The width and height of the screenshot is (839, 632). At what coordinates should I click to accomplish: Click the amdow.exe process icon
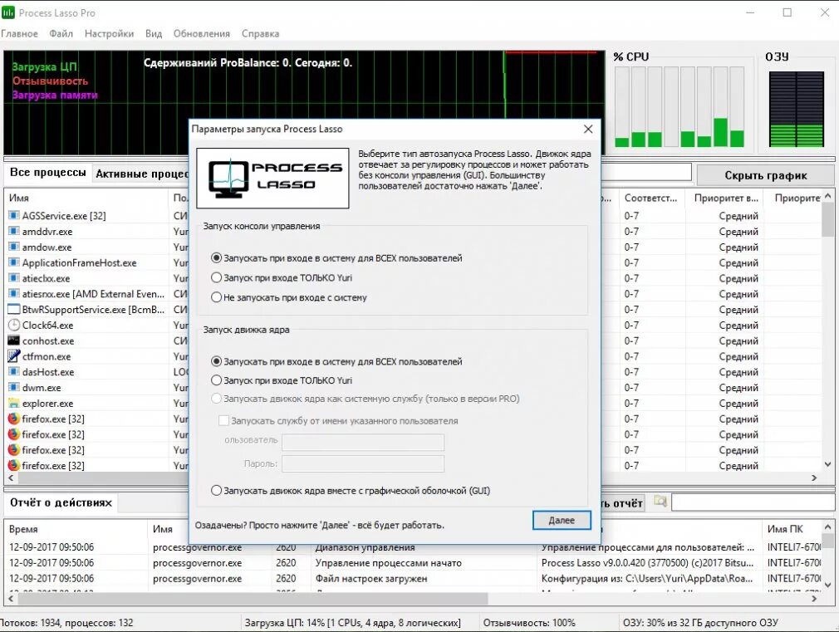pyautogui.click(x=13, y=247)
